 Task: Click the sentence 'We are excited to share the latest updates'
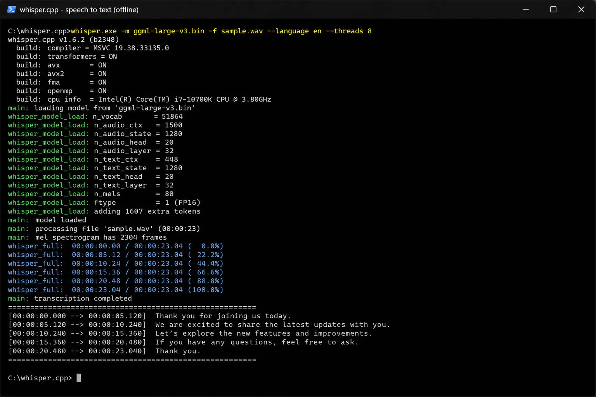(250, 325)
